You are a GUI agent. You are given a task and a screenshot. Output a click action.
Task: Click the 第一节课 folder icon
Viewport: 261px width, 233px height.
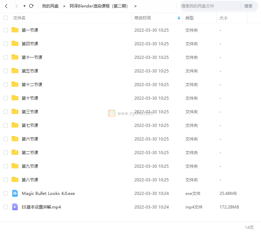(x=15, y=30)
